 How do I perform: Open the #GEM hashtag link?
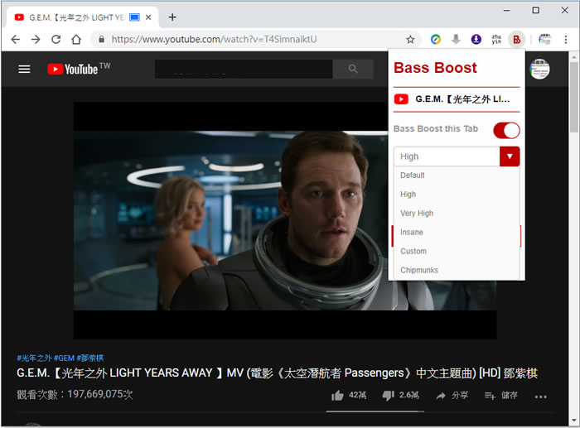pos(64,358)
